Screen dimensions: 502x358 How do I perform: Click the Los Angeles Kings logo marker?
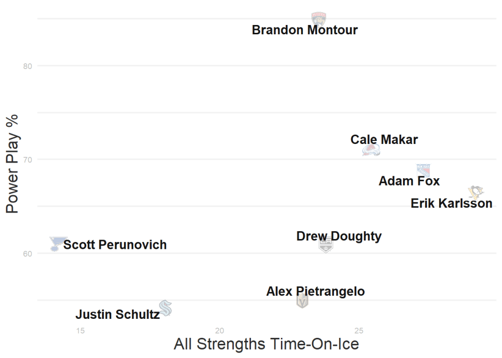[326, 244]
